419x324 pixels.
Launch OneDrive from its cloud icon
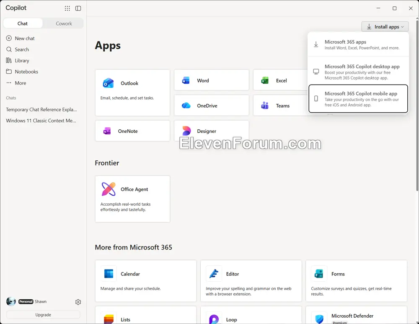coord(186,105)
